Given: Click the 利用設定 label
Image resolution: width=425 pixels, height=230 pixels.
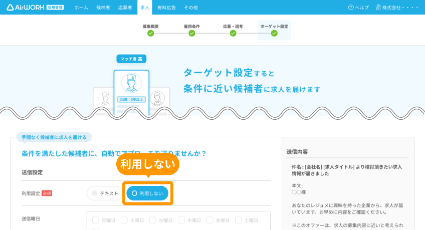Looking at the screenshot, I should point(31,193).
